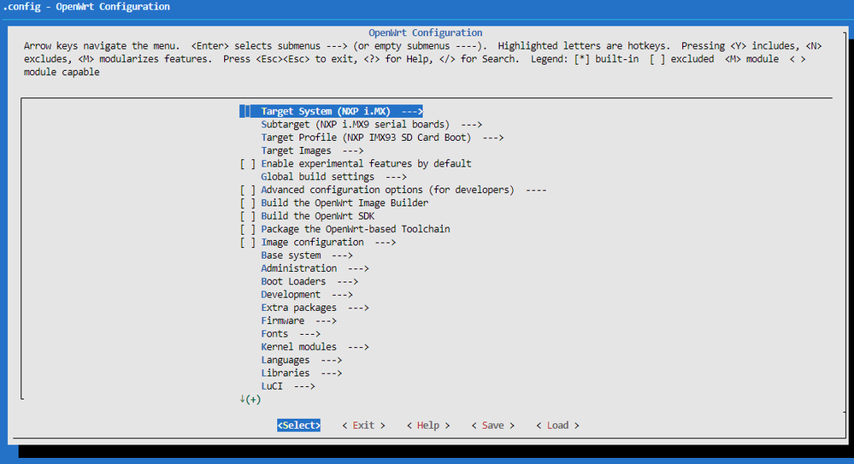The image size is (854, 464).
Task: Click the 'OpenWrt Configuration' dialog title
Action: click(x=426, y=32)
